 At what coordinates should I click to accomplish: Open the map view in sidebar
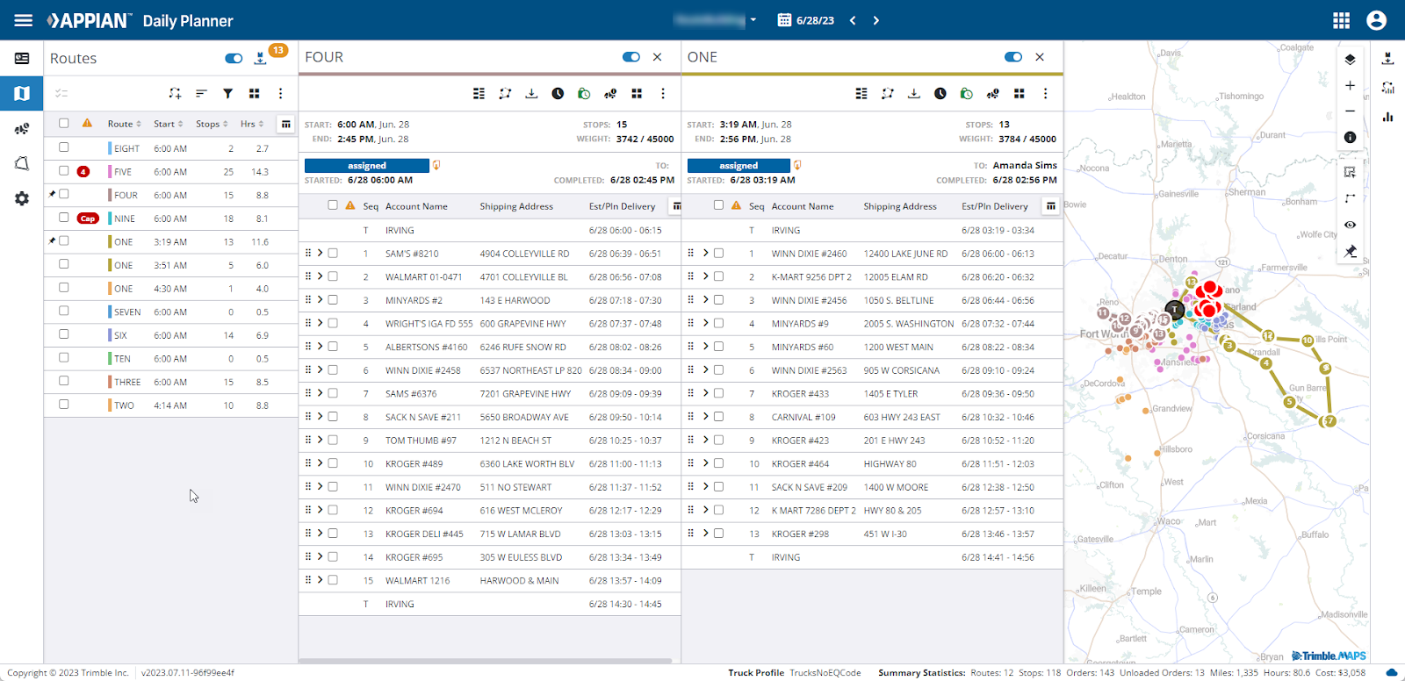[x=22, y=93]
